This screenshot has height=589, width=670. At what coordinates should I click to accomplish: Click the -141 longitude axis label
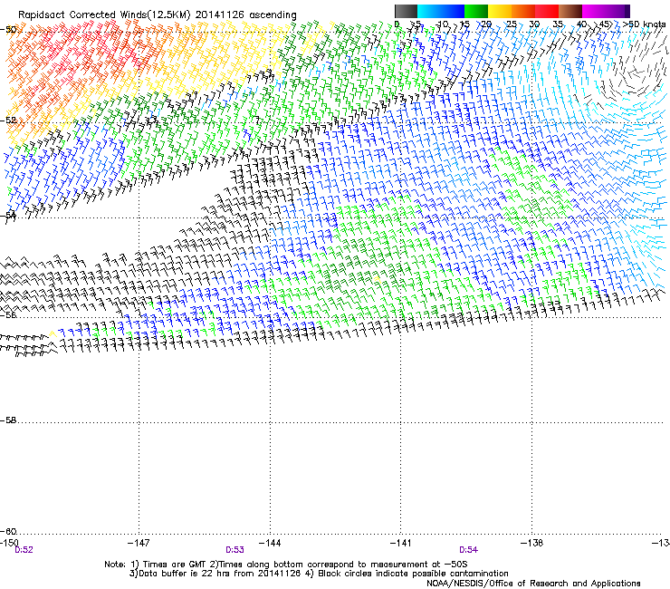[x=401, y=543]
